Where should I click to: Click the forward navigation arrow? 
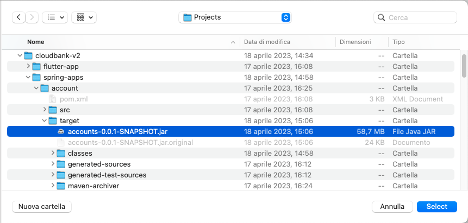[x=33, y=17]
